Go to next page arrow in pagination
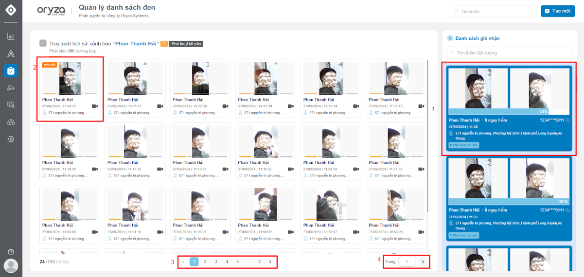The height and width of the screenshot is (277, 584). (x=270, y=262)
